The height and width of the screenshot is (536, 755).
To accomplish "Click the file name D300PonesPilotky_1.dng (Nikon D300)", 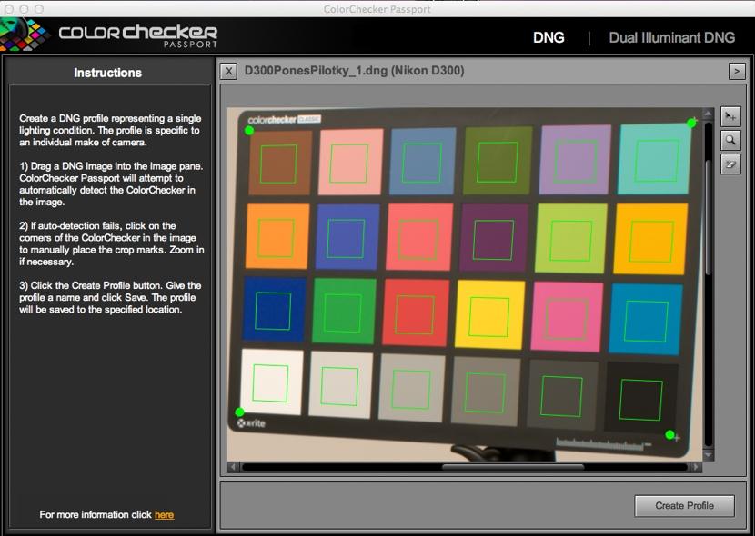I will (354, 71).
